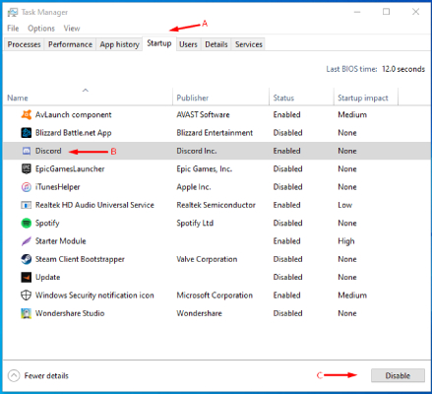Switch to the Details tab
This screenshot has width=432, height=394.
(x=216, y=44)
